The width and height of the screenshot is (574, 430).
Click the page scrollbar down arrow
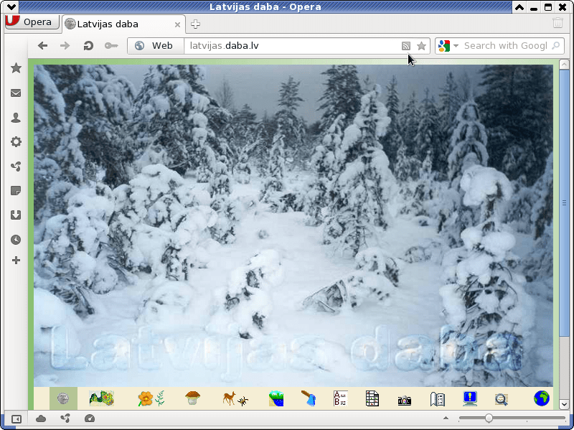(x=564, y=404)
